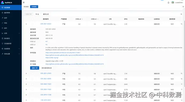Image resolution: width=185 pixels, height=102 pixels.
Task: Expand the CVE-2015-9251 row
Action: [x=26, y=100]
